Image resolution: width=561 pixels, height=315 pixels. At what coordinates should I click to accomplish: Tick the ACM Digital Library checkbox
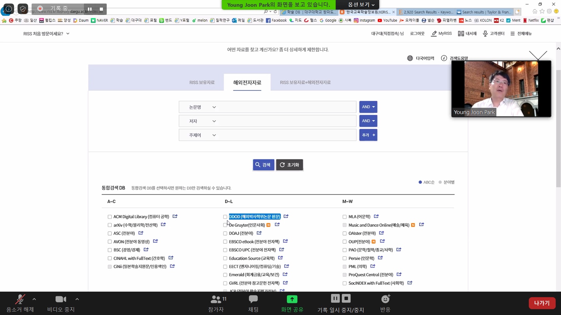(109, 217)
